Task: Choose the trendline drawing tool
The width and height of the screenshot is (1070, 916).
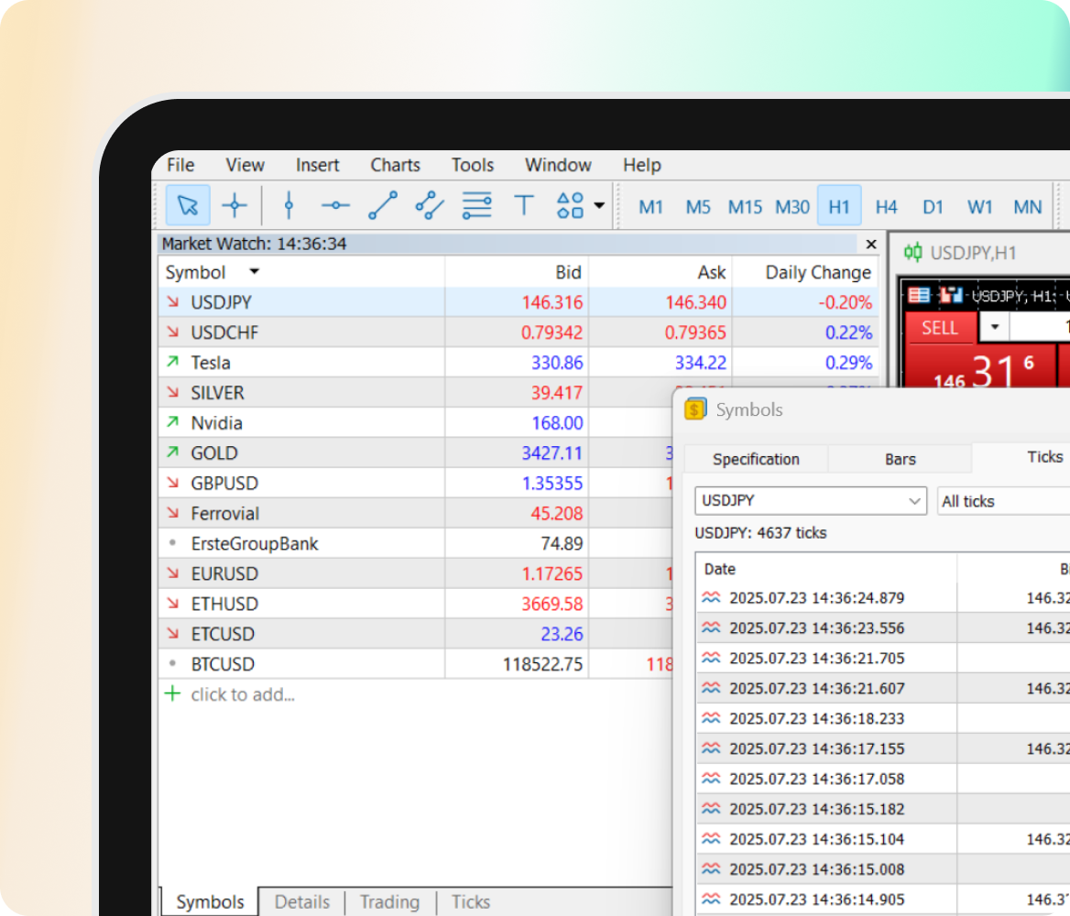Action: pyautogui.click(x=382, y=205)
